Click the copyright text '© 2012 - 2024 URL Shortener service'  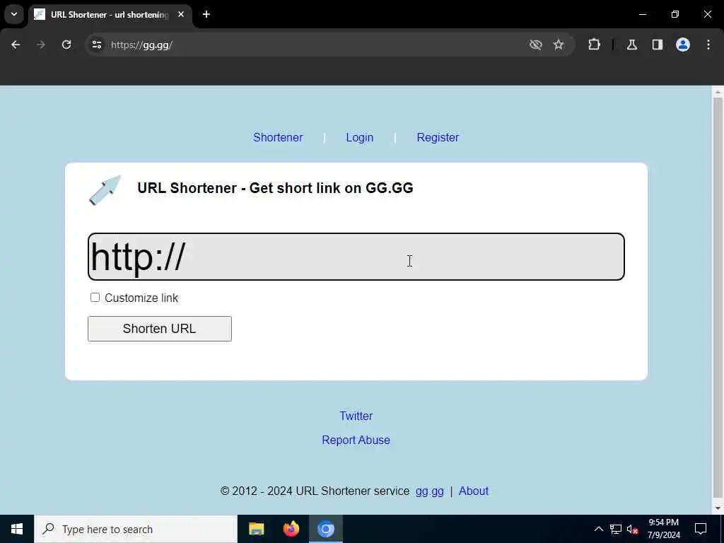coord(315,491)
